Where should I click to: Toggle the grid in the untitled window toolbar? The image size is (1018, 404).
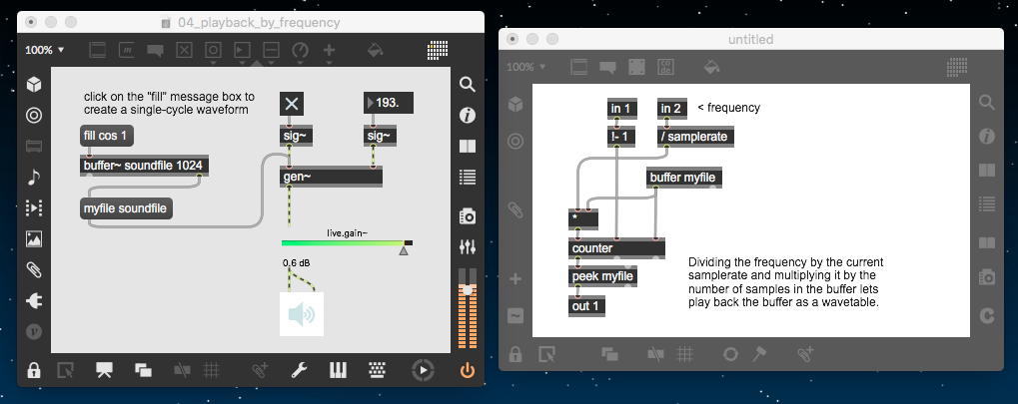pyautogui.click(x=684, y=354)
